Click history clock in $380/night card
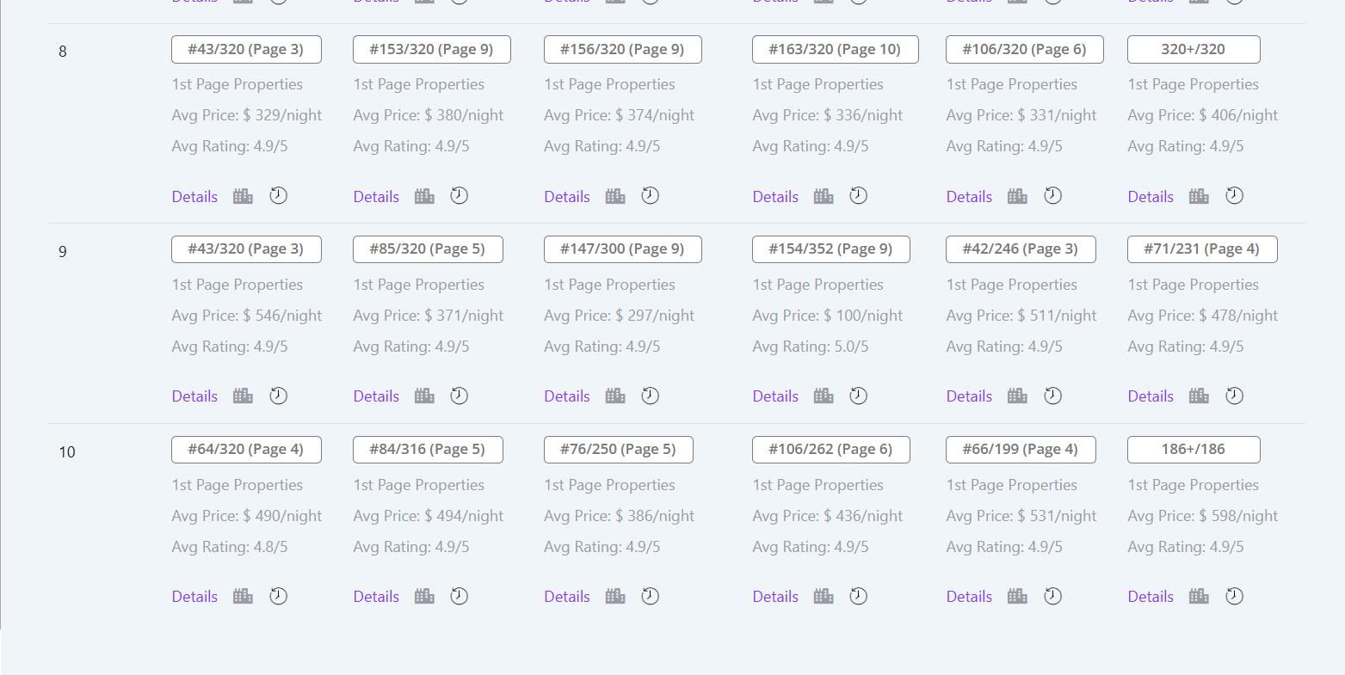The height and width of the screenshot is (675, 1345). (460, 196)
